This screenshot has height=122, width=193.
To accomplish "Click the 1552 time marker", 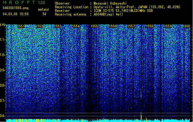I will click(39, 26).
